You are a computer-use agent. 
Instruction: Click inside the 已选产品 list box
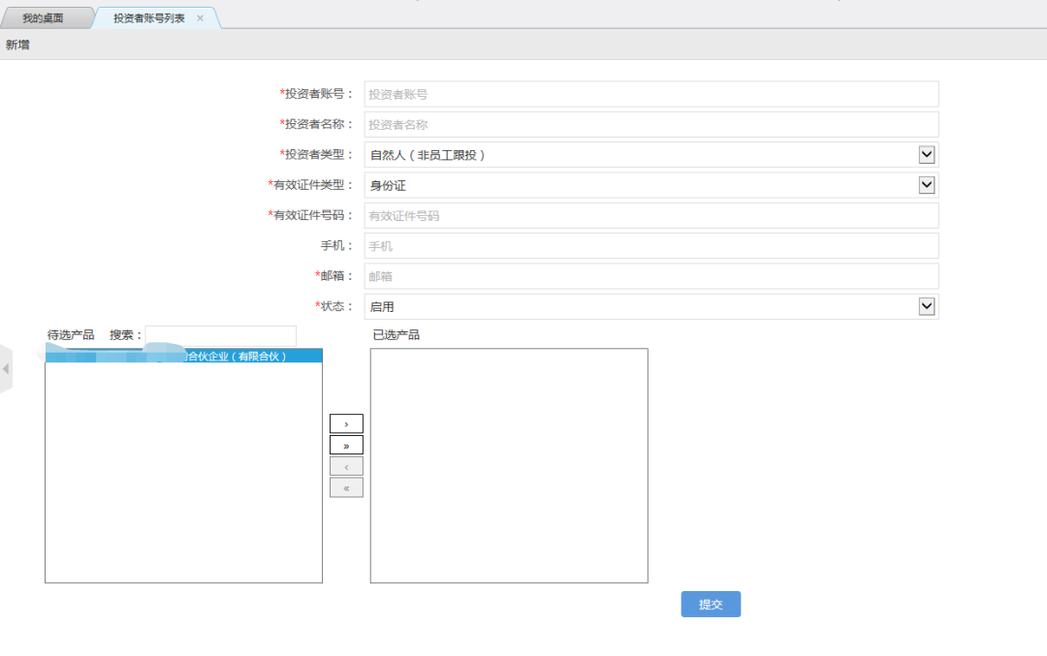tap(509, 466)
